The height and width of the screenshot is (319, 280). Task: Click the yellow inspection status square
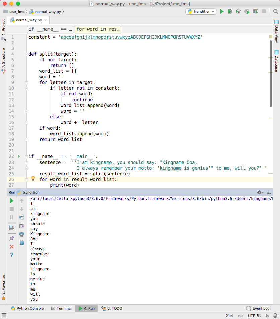pos(271,37)
